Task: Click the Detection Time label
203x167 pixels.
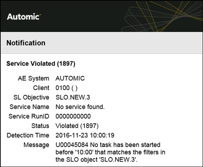Action: coord(28,135)
